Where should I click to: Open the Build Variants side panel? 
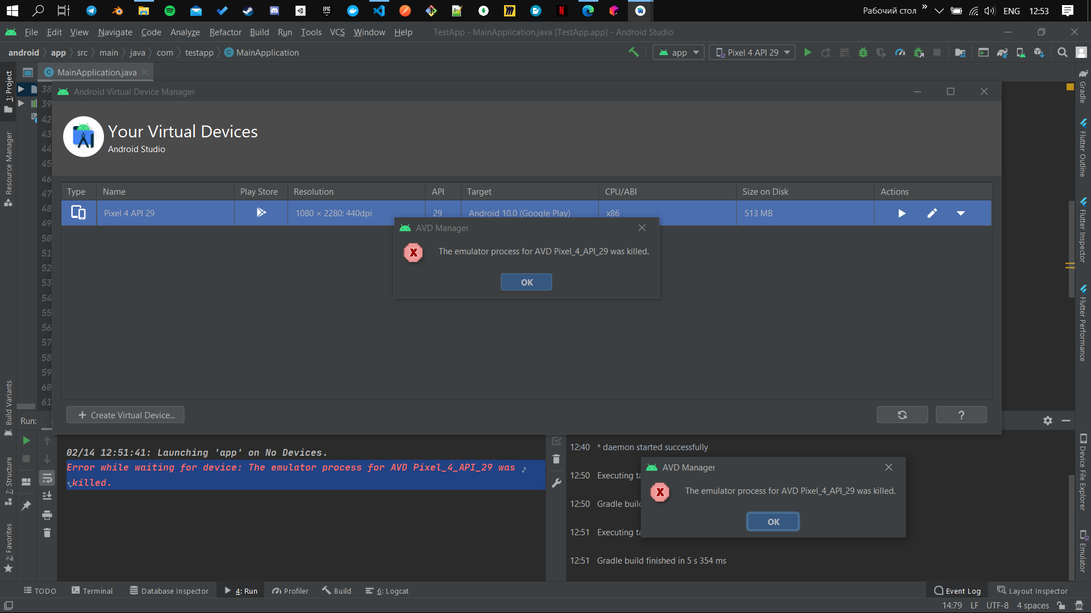point(9,408)
